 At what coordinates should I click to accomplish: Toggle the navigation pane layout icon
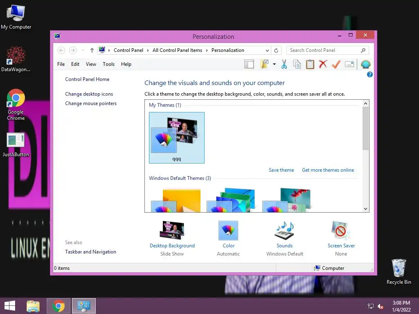(x=249, y=64)
